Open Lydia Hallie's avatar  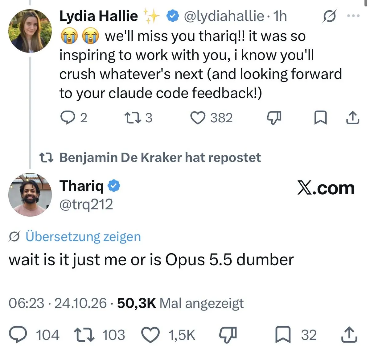[x=30, y=31]
